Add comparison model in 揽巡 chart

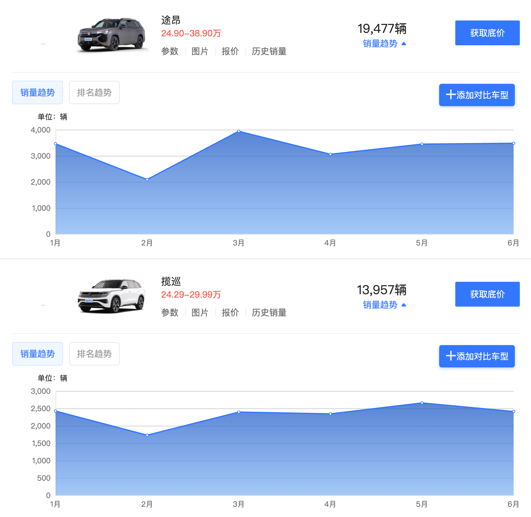(476, 356)
